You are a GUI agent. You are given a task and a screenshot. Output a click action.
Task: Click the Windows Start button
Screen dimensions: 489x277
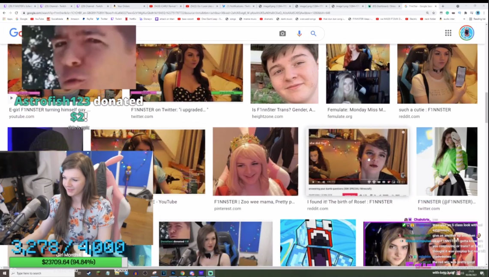[x=4, y=273]
